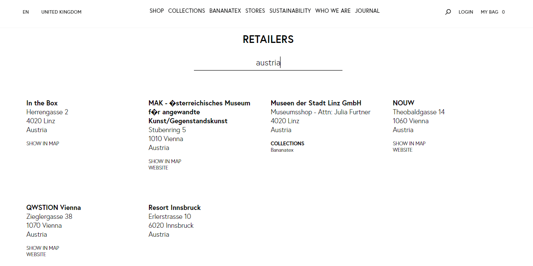533x266 pixels.
Task: Open the Shop menu
Action: (x=157, y=11)
